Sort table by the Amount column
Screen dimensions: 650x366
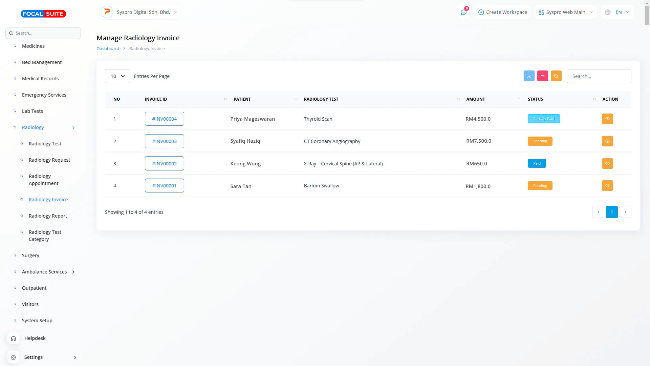point(476,99)
